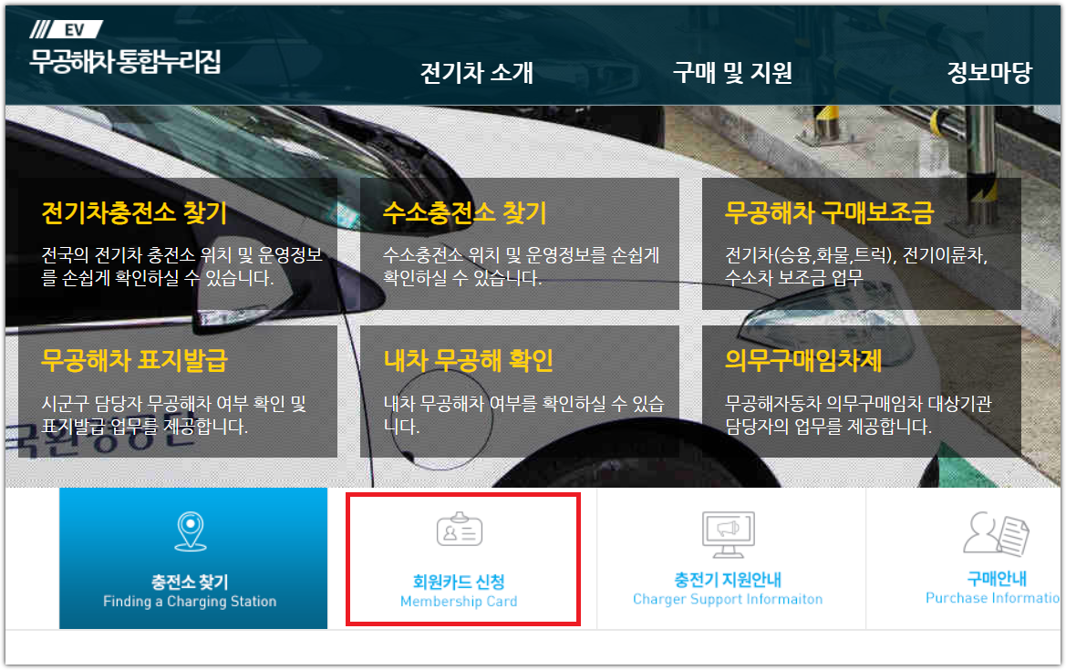Select the blue 충전소 찾기 tile
The image size is (1066, 670).
click(191, 558)
